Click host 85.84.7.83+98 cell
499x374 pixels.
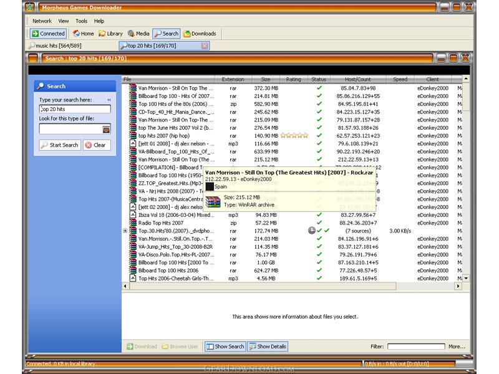tap(358, 88)
